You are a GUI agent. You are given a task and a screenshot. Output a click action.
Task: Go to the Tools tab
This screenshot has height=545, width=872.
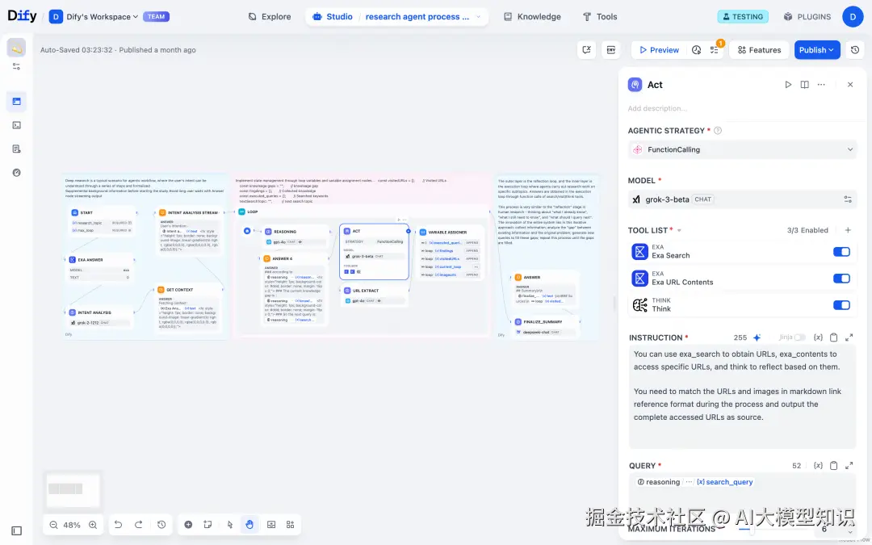pos(599,17)
